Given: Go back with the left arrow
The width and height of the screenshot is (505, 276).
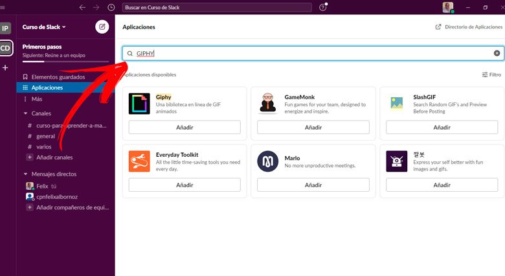Looking at the screenshot, I should coord(82,7).
